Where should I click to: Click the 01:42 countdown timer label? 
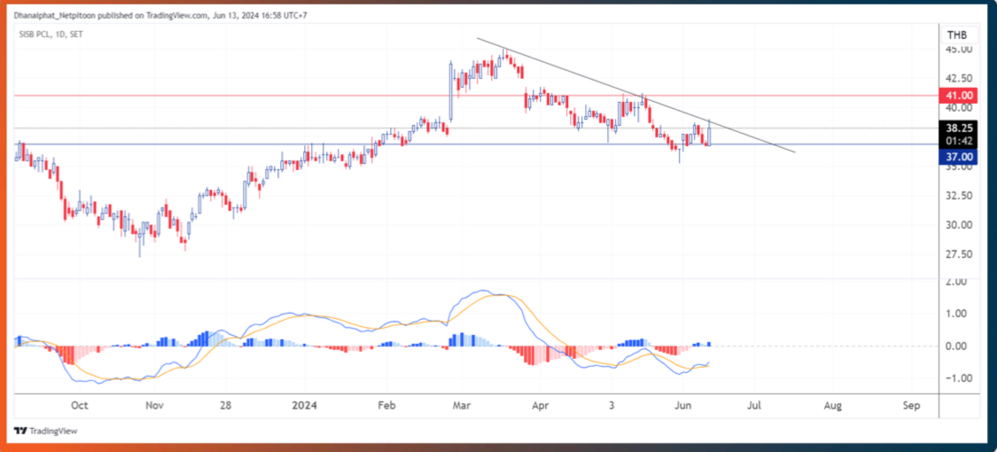point(960,141)
